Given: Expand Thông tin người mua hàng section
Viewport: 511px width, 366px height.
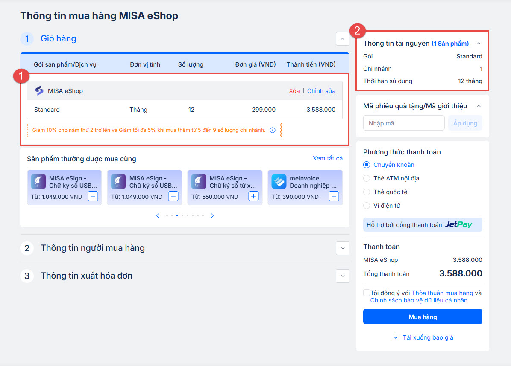Looking at the screenshot, I should [343, 248].
